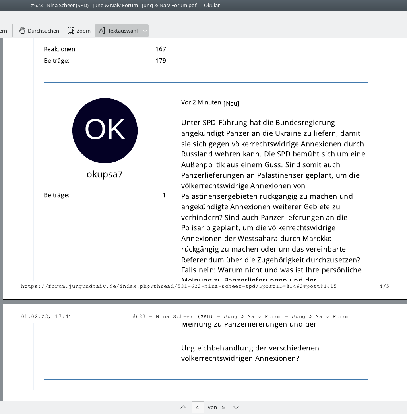The image size is (407, 414).
Task: Go to previous page with up chevron
Action: tap(183, 407)
